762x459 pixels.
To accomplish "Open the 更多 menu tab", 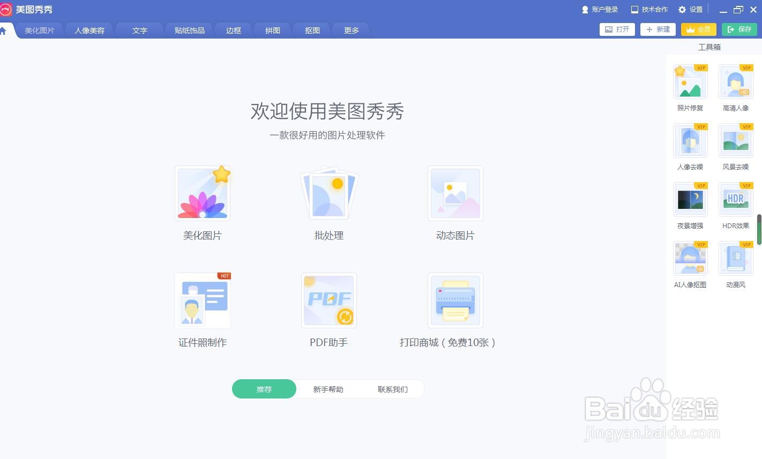I will coord(351,30).
